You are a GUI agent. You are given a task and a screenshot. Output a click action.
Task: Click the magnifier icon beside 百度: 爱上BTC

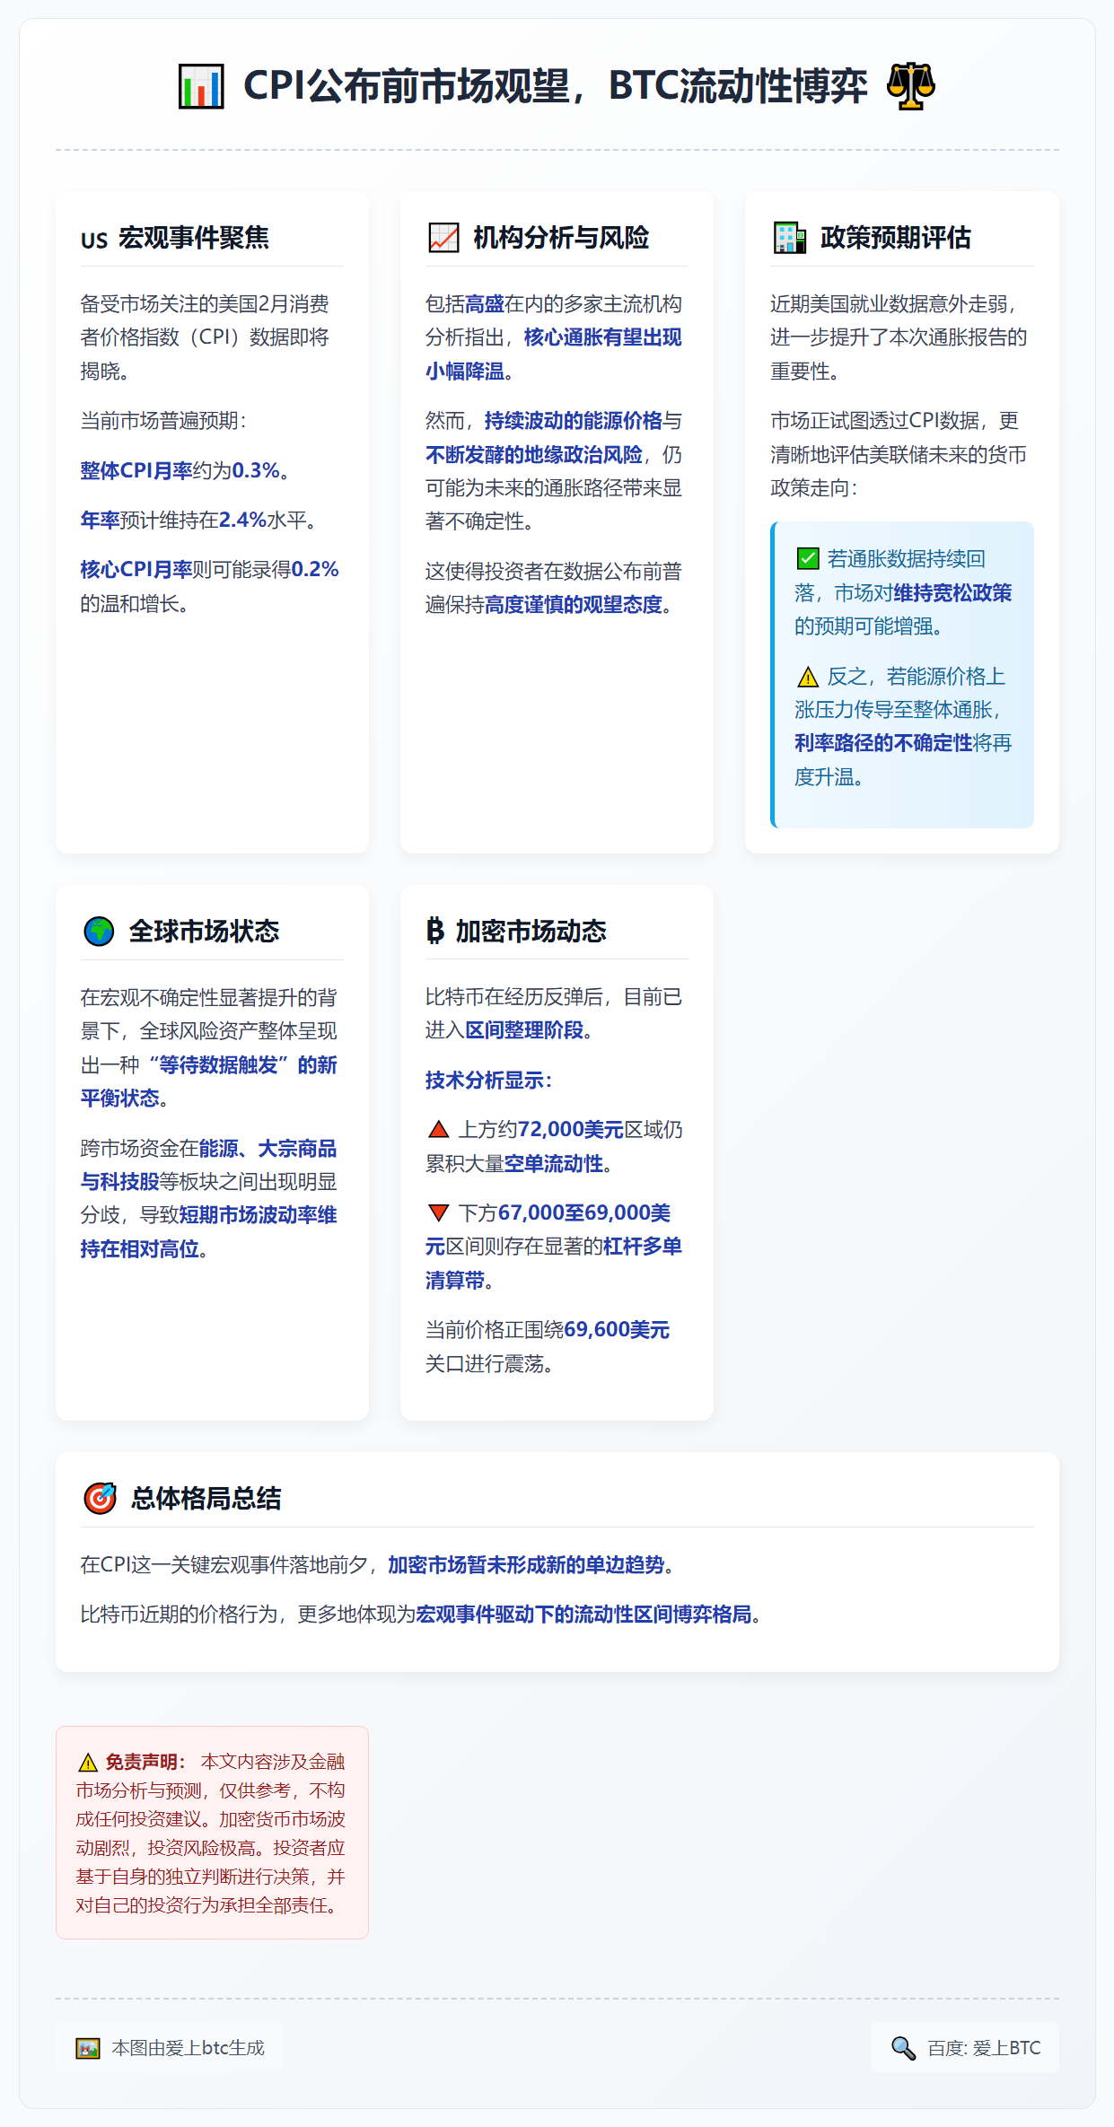point(903,2048)
